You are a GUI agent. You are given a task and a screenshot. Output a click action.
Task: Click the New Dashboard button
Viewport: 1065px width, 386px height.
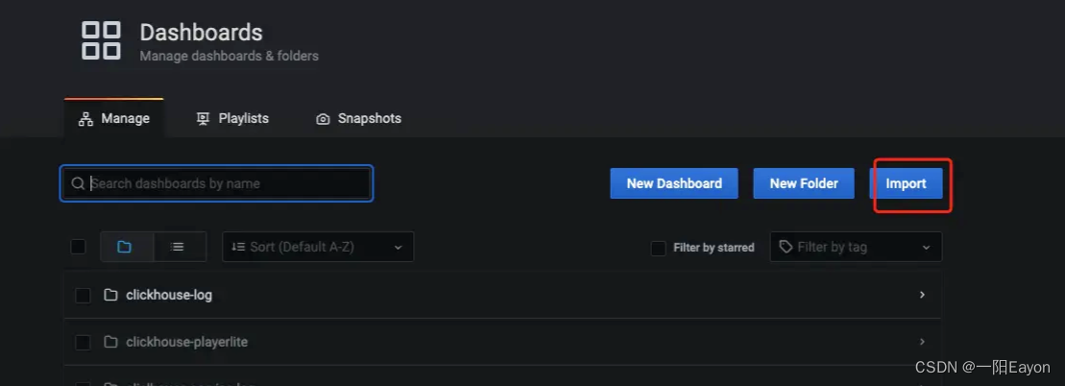[x=674, y=183]
